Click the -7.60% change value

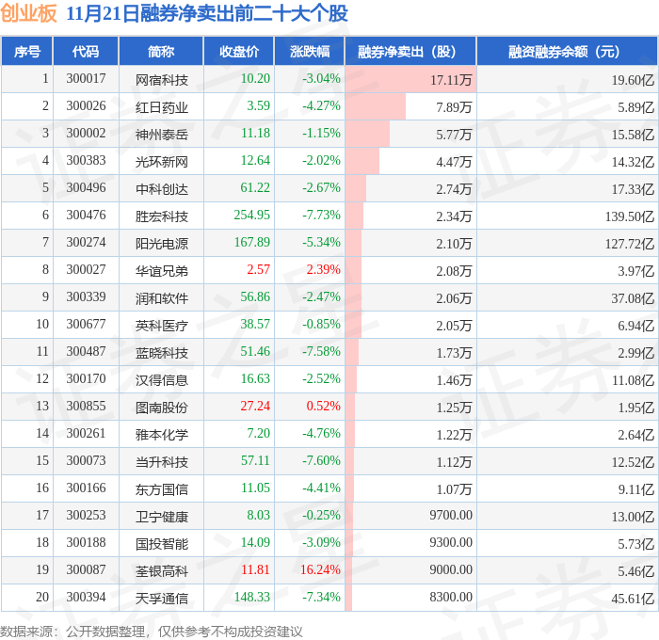(x=321, y=461)
